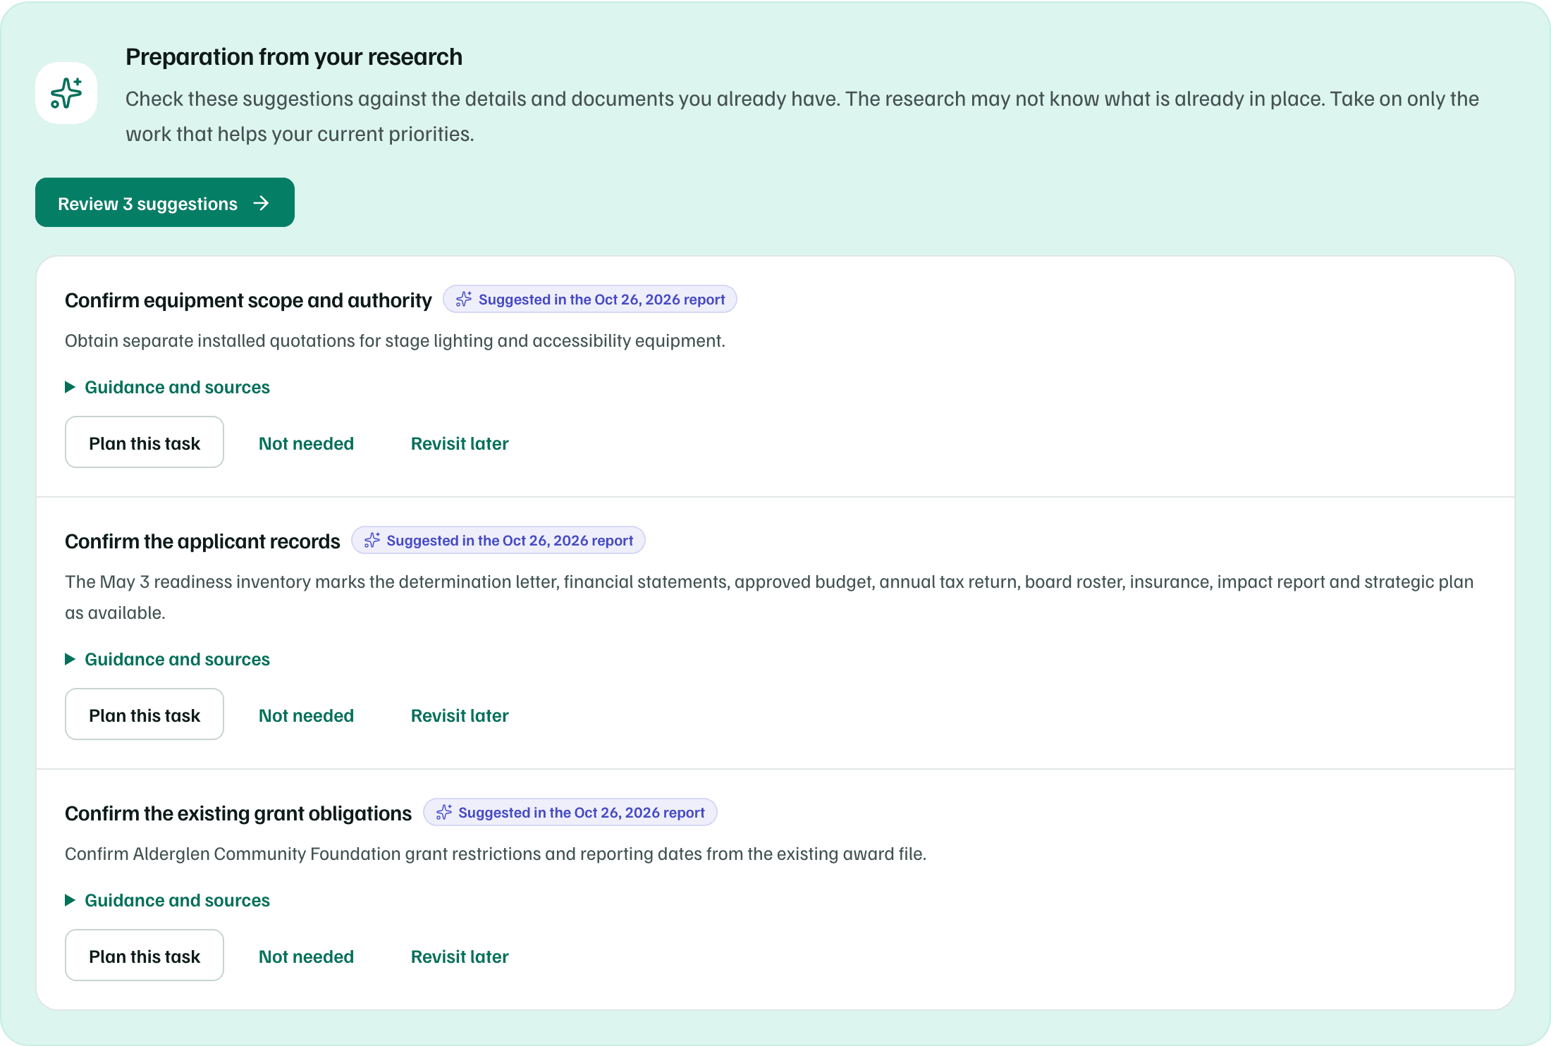The width and height of the screenshot is (1551, 1046).
Task: Click sparkle icon in the grant obligations report badge
Action: (x=444, y=813)
